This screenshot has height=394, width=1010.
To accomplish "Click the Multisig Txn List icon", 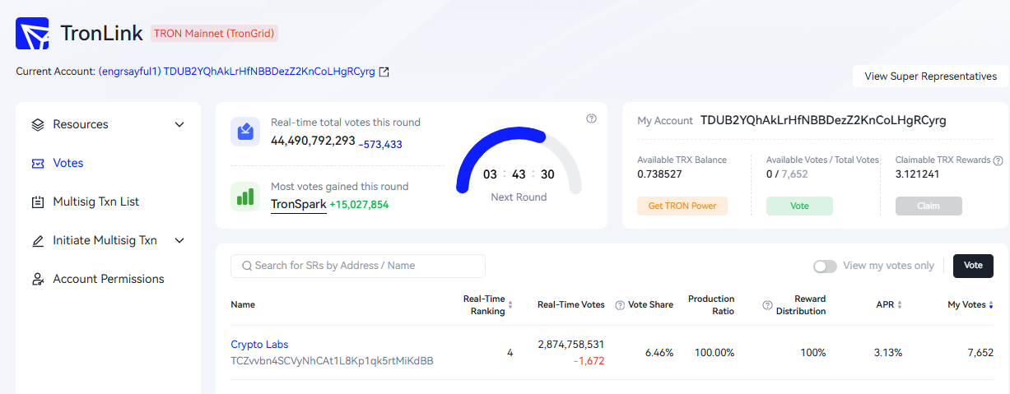I will pyautogui.click(x=37, y=202).
